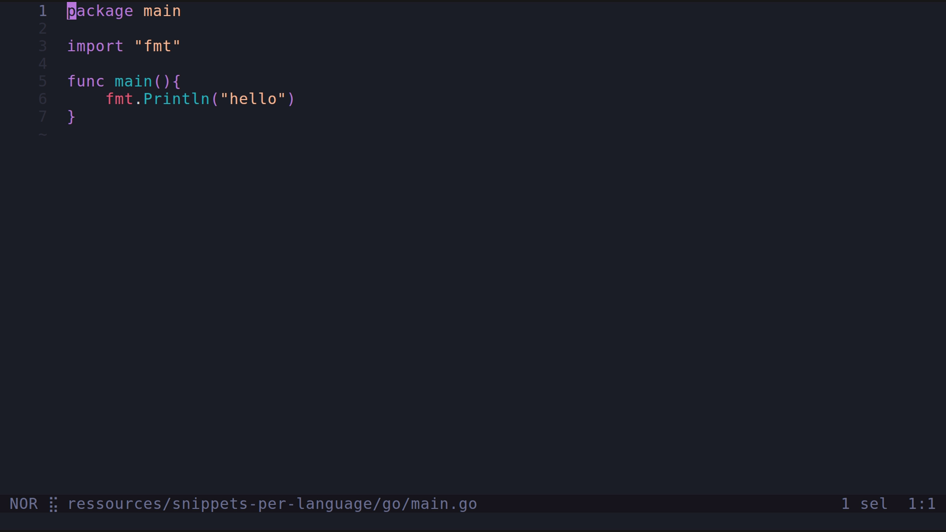The width and height of the screenshot is (946, 532).
Task: Click the closing brace on line 7
Action: pos(71,117)
